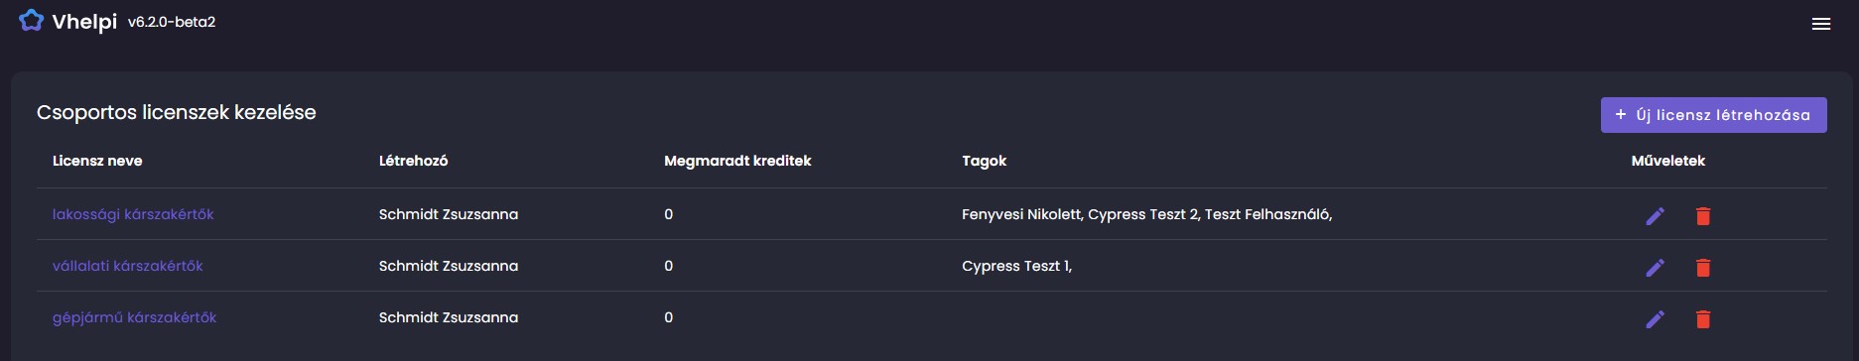
Task: Click the Megmaradt kreditek column header
Action: coord(737,161)
